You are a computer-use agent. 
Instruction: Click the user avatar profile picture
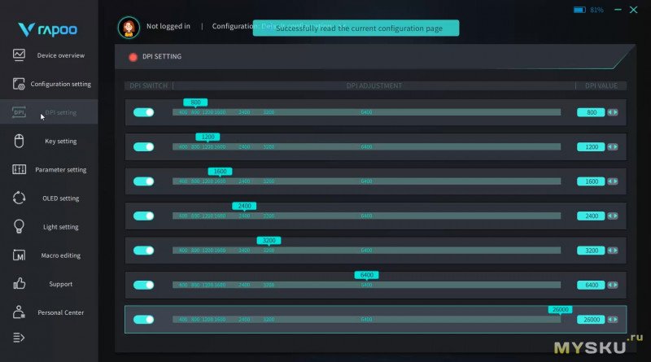pyautogui.click(x=128, y=26)
